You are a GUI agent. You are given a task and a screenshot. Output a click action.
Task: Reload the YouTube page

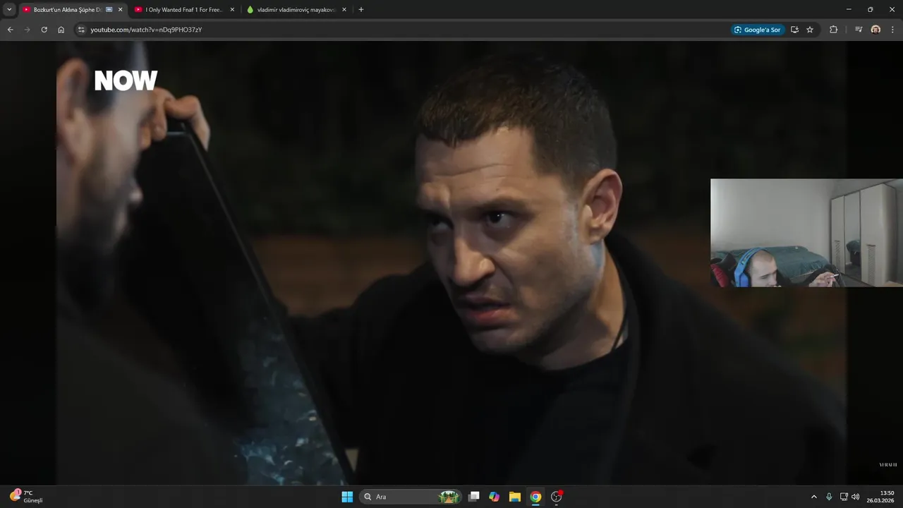(x=44, y=30)
